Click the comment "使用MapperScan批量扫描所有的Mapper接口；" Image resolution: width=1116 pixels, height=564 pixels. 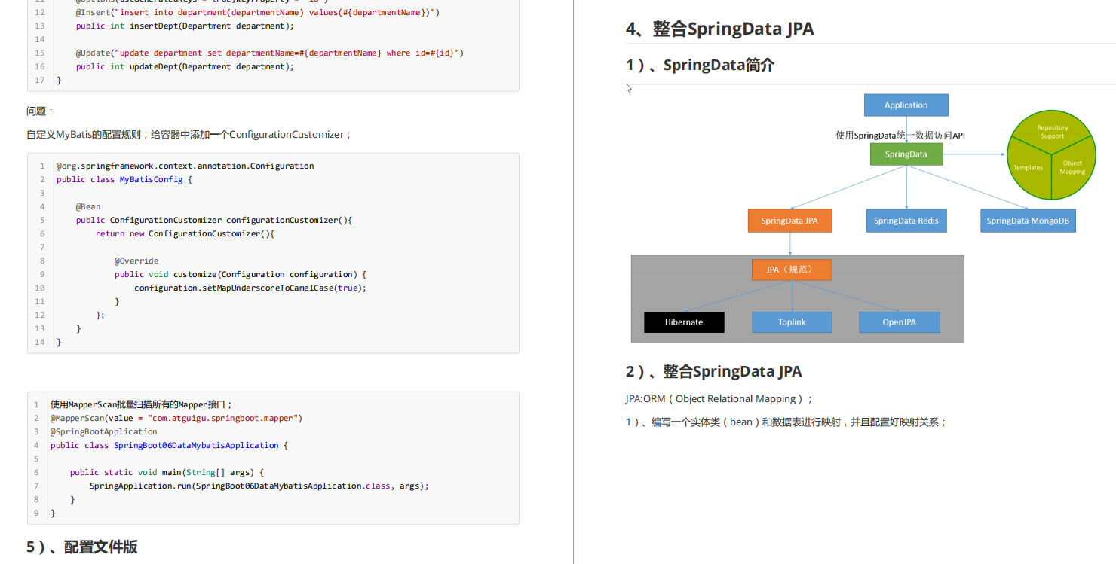142,404
